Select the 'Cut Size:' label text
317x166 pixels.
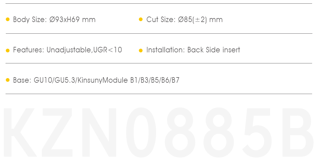click(x=161, y=20)
